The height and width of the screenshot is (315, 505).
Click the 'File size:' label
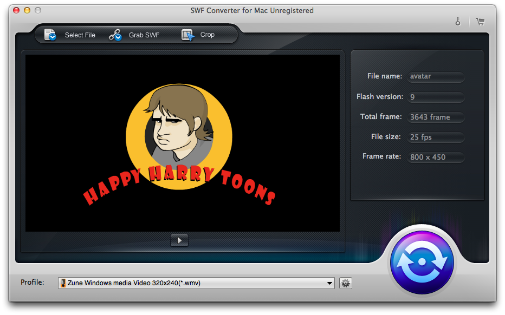tap(386, 137)
